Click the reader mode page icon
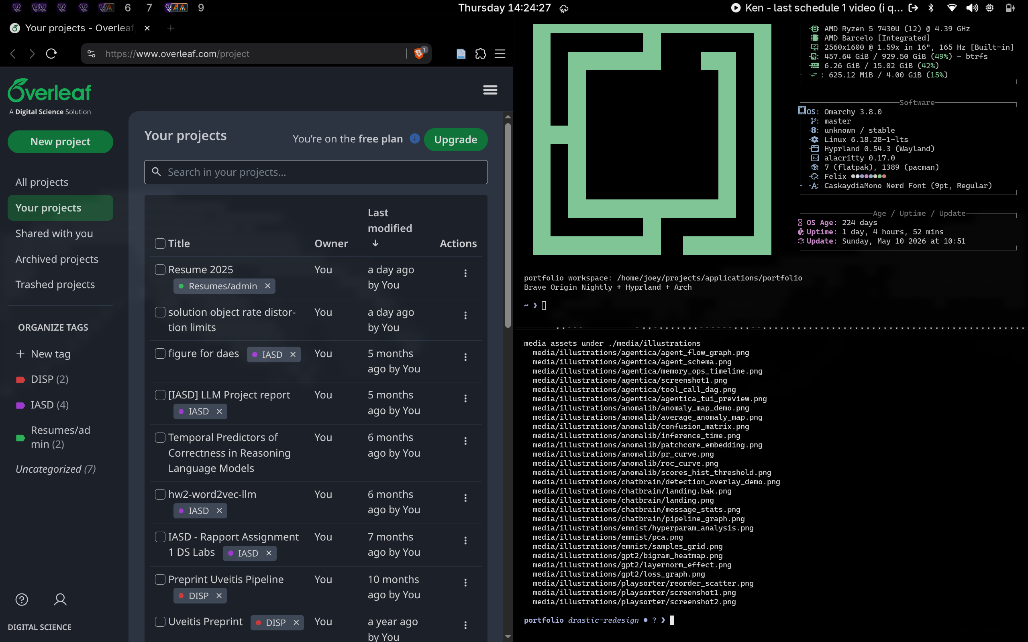This screenshot has height=642, width=1028. (x=461, y=53)
